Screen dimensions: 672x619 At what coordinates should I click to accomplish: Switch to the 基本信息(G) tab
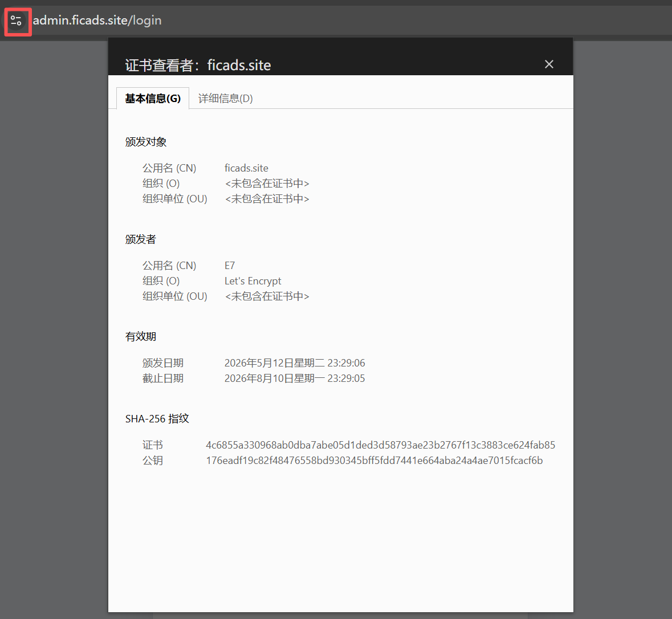(x=153, y=99)
